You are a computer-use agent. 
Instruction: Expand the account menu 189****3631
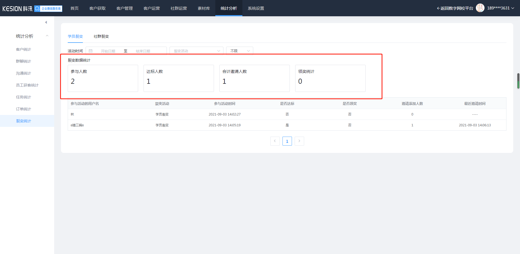(x=500, y=8)
